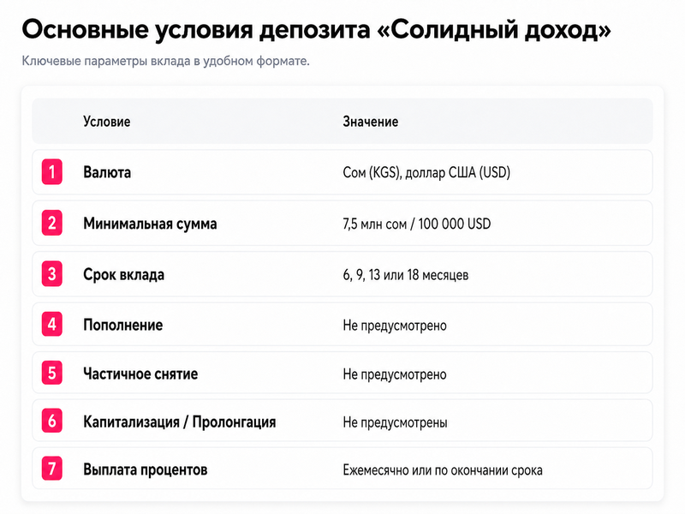Click the pink number 2 badge

(x=52, y=223)
